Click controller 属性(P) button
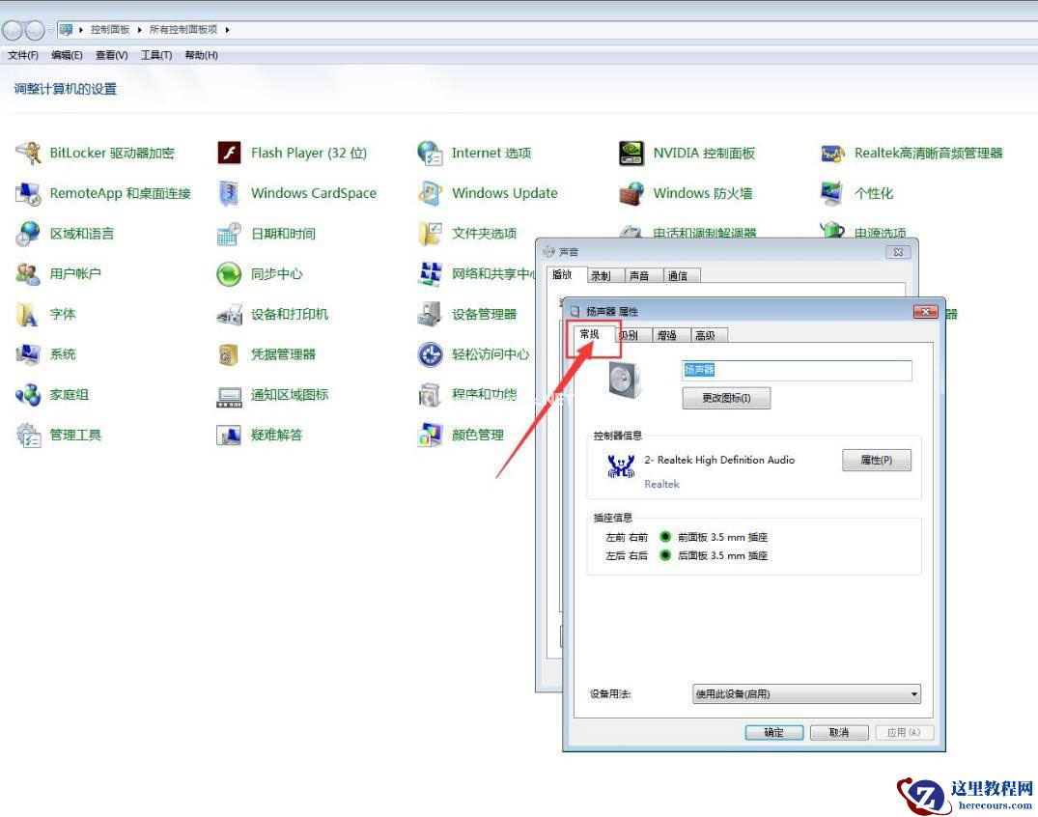The height and width of the screenshot is (817, 1038). [x=877, y=460]
